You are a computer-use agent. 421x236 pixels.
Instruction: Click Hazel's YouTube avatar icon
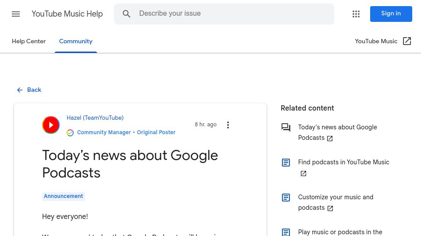[x=51, y=125]
